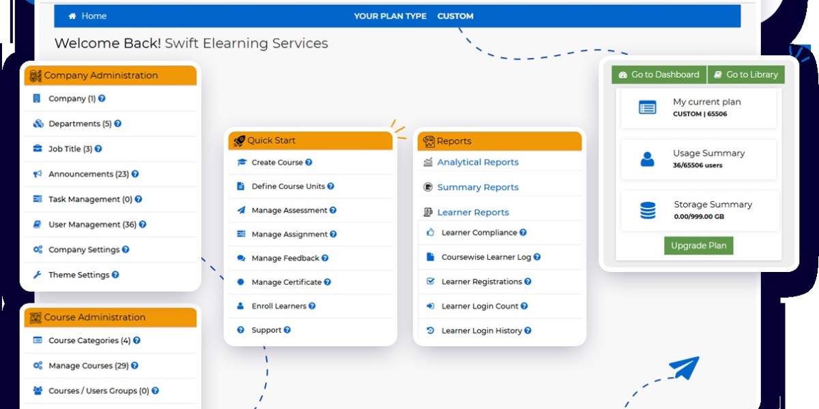Open Analytical Reports section
819x409 pixels.
pyautogui.click(x=478, y=162)
